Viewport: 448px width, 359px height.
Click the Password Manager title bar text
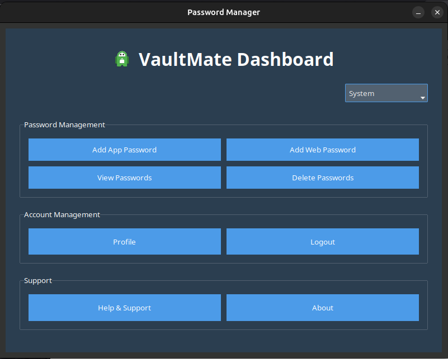(224, 12)
